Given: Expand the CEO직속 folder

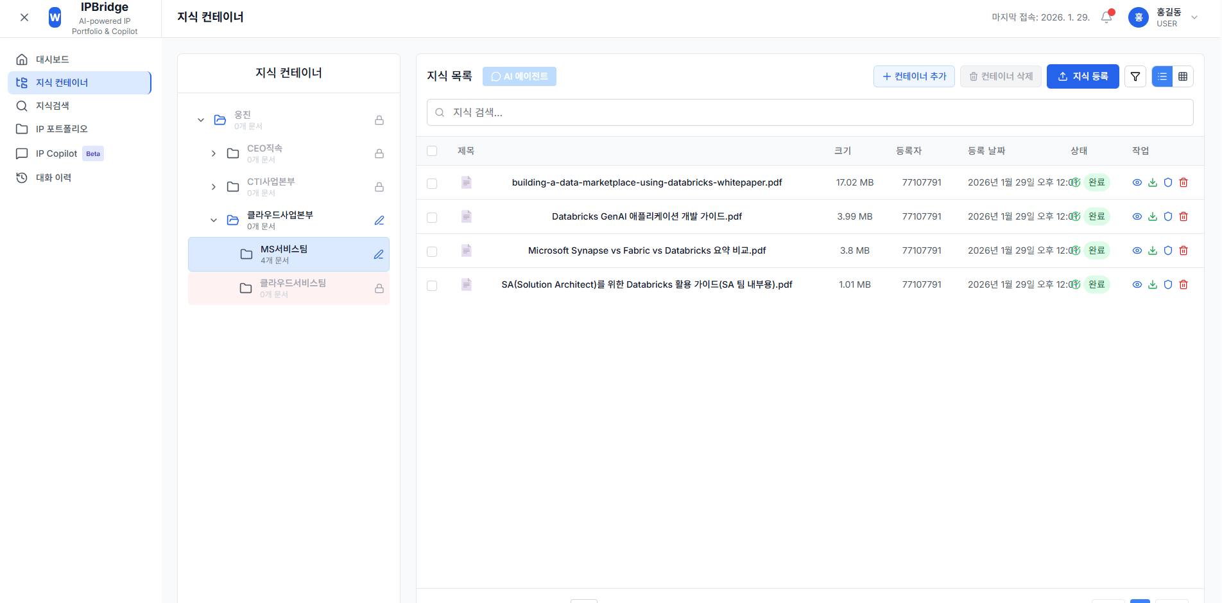Looking at the screenshot, I should [x=214, y=153].
